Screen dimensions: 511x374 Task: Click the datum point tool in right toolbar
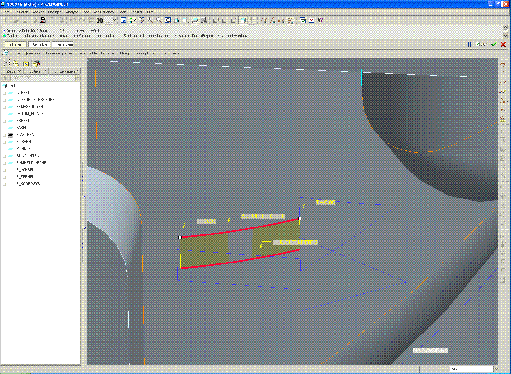502,101
